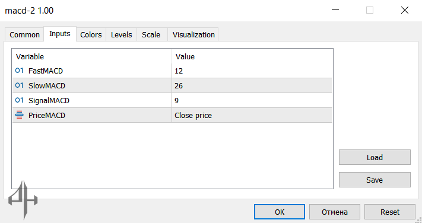Edit the SignalMACD value 9

pos(252,100)
